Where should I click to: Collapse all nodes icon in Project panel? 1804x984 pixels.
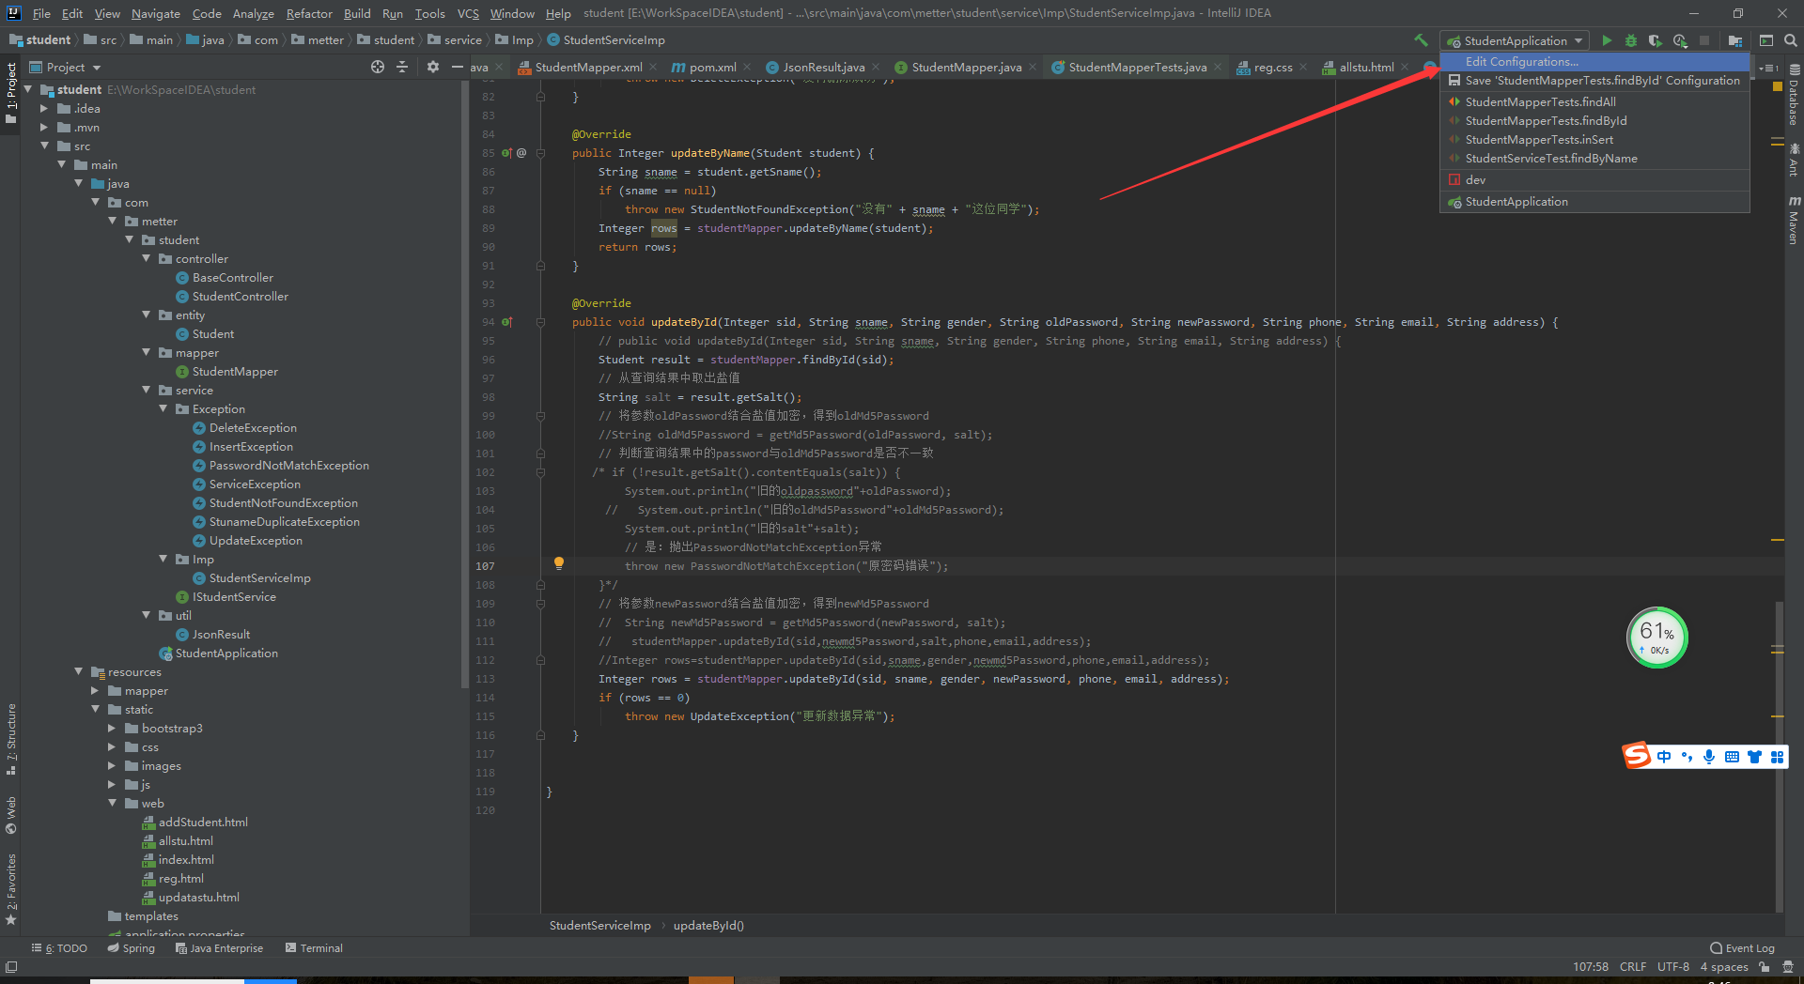pyautogui.click(x=402, y=67)
